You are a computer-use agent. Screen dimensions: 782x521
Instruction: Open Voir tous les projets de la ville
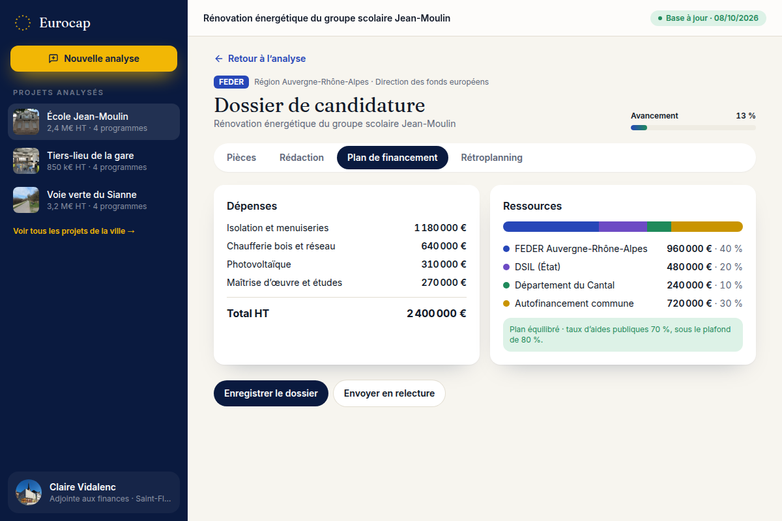(74, 231)
